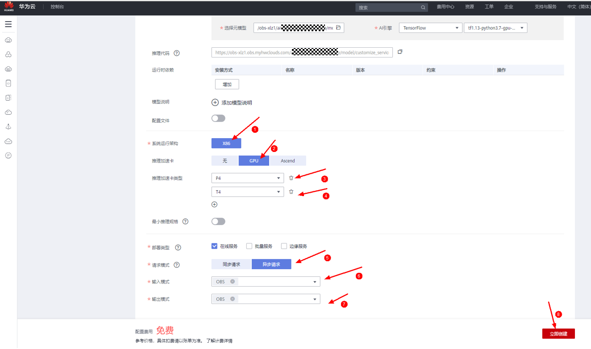Image resolution: width=591 pixels, height=349 pixels.
Task: Uncheck the 在线服务 checkbox
Action: [214, 246]
